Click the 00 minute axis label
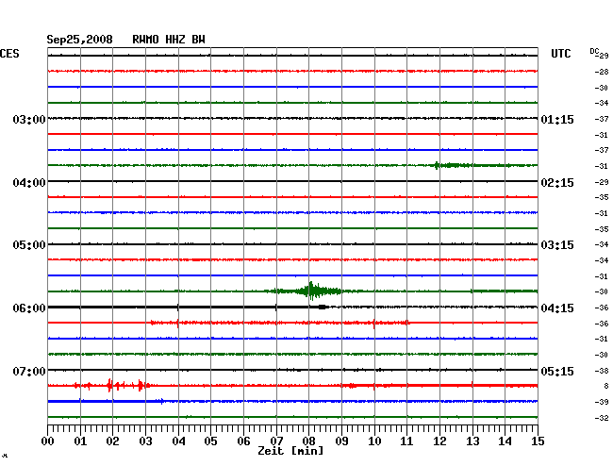 (48, 441)
